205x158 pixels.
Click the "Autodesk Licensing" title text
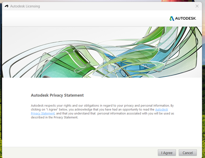pyautogui.click(x=25, y=6)
